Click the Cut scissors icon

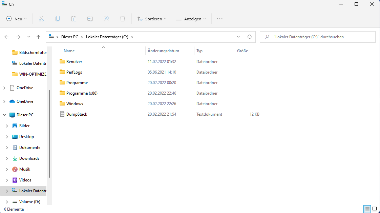point(41,19)
